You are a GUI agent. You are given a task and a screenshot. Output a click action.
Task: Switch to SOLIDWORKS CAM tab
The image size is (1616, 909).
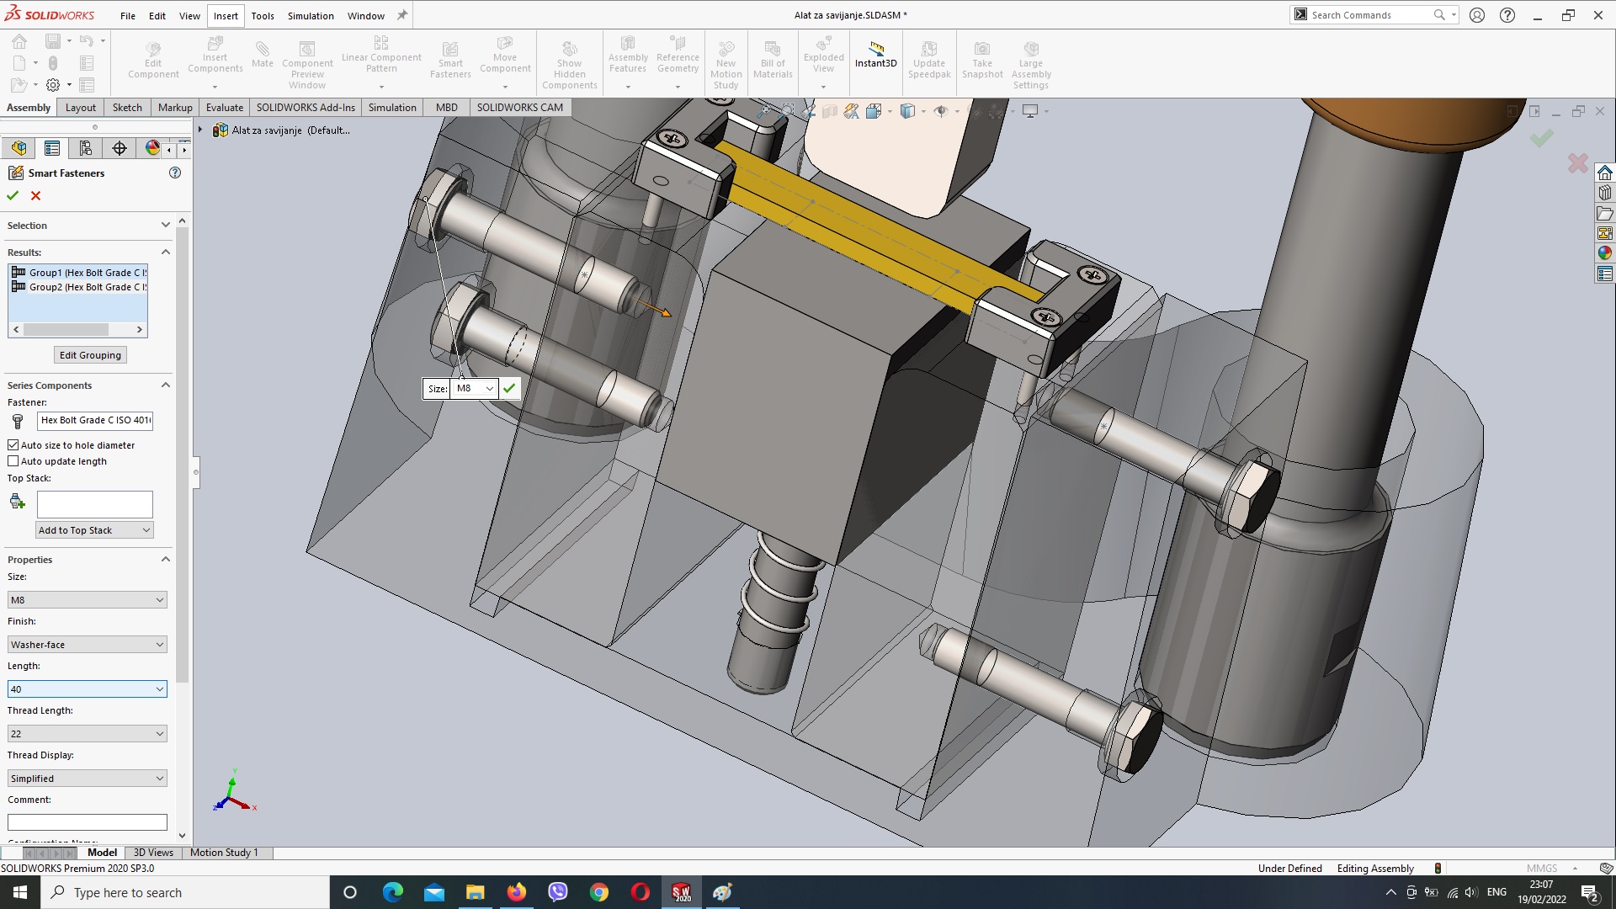pos(519,107)
